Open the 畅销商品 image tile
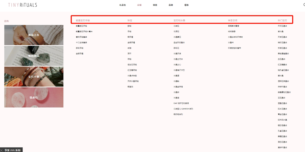The image size is (305, 152). 34,56
